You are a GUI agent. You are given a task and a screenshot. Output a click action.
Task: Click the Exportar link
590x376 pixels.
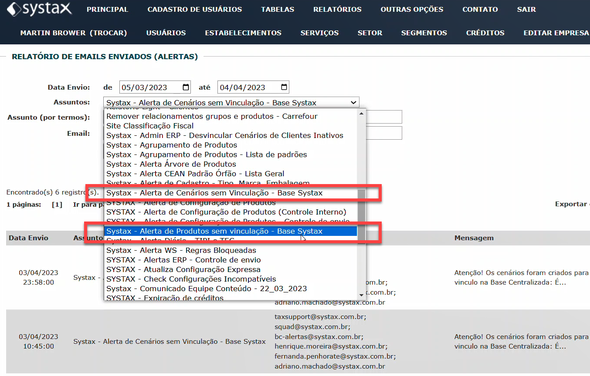pos(572,204)
